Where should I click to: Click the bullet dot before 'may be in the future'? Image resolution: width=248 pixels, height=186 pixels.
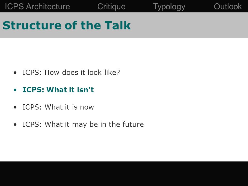click(x=15, y=125)
